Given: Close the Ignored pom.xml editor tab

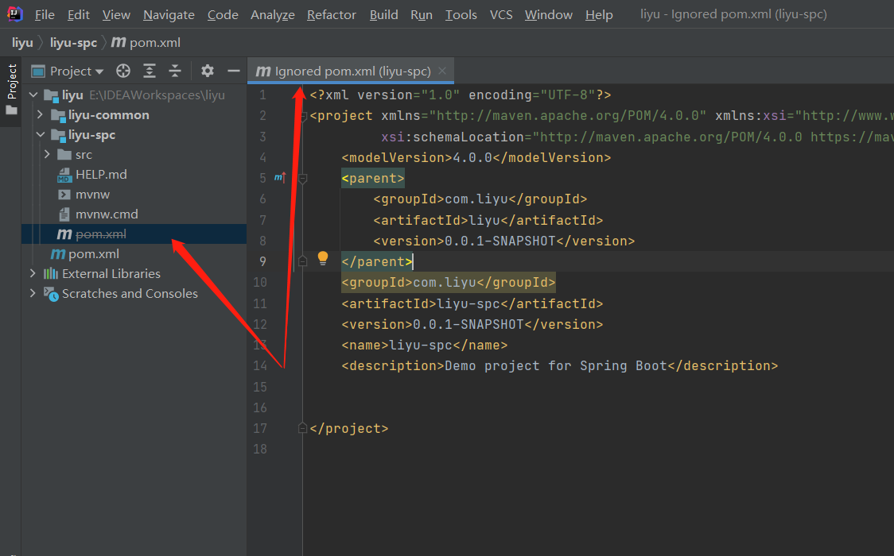Looking at the screenshot, I should click(x=442, y=71).
